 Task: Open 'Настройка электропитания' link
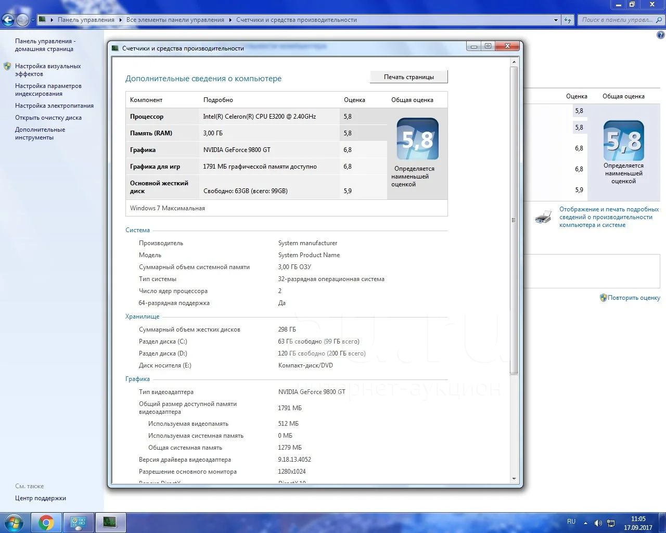coord(54,106)
